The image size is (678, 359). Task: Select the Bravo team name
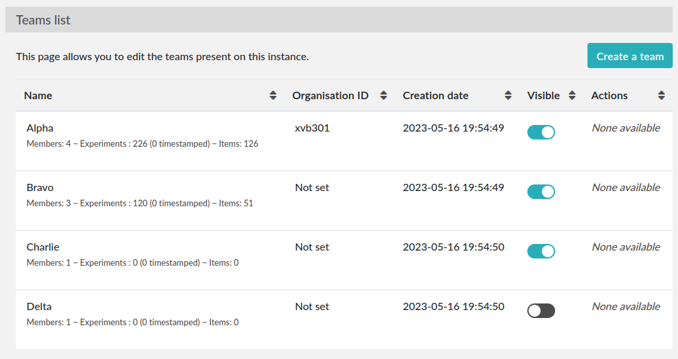click(40, 188)
